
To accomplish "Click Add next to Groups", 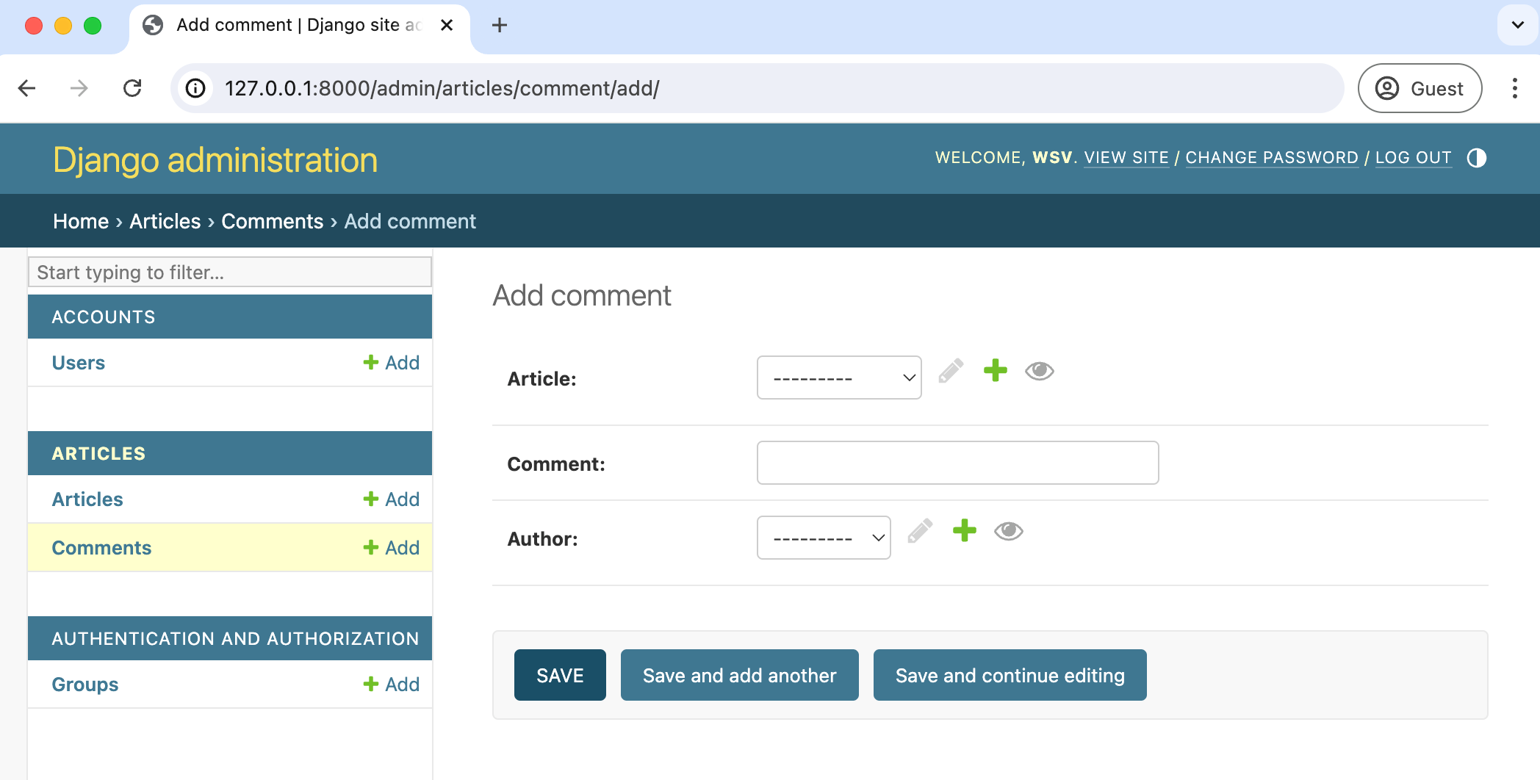I will 392,685.
